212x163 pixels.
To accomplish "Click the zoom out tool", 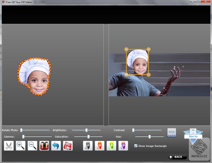I will (x=32, y=145).
